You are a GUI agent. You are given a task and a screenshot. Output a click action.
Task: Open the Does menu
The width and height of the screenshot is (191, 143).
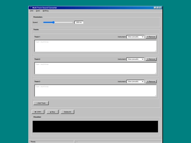tap(38, 11)
